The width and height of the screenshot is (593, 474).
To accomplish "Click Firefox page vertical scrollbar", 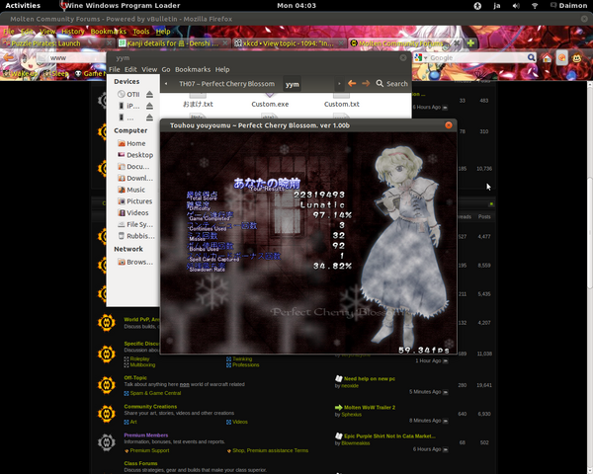I will 589,232.
